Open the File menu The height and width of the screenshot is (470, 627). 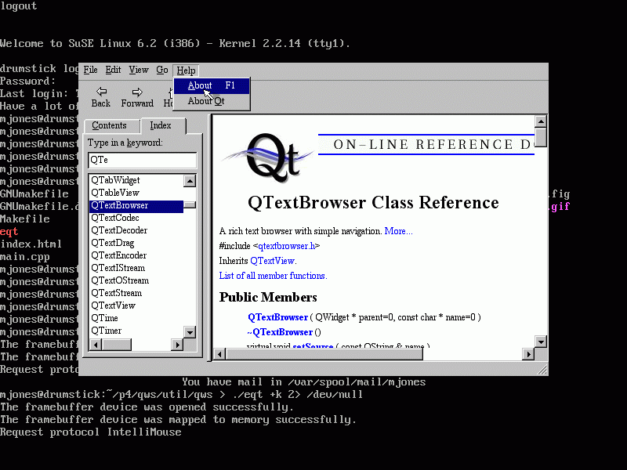pos(91,70)
